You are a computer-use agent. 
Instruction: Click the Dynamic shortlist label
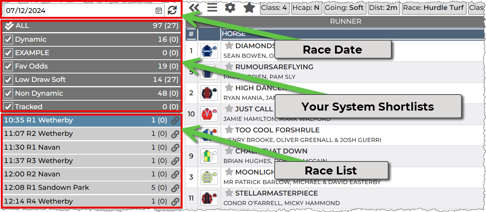click(31, 39)
